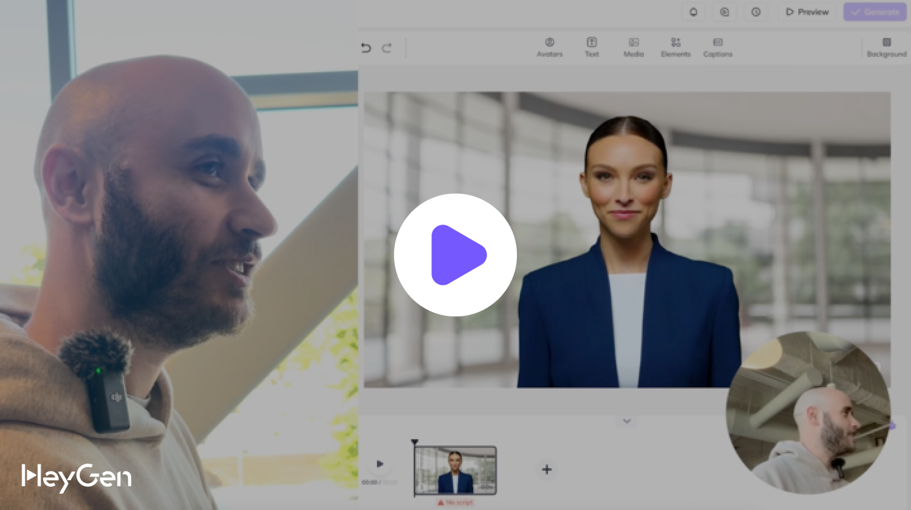Viewport: 911px width, 510px height.
Task: Open the Media panel
Action: pyautogui.click(x=633, y=47)
